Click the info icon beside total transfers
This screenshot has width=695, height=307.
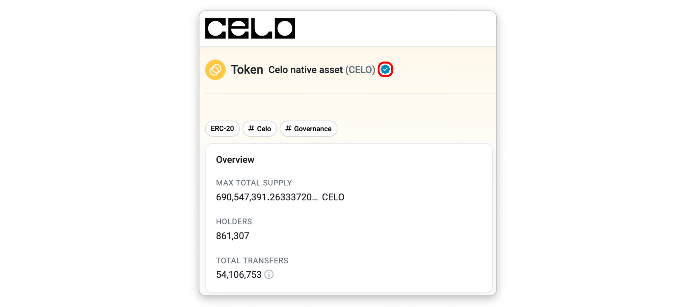[269, 274]
